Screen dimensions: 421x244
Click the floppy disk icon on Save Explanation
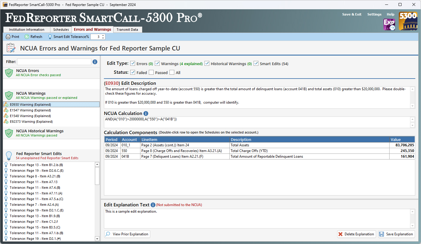coord(381,234)
